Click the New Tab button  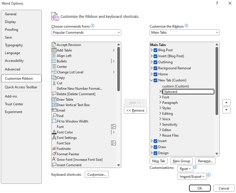click(x=159, y=161)
